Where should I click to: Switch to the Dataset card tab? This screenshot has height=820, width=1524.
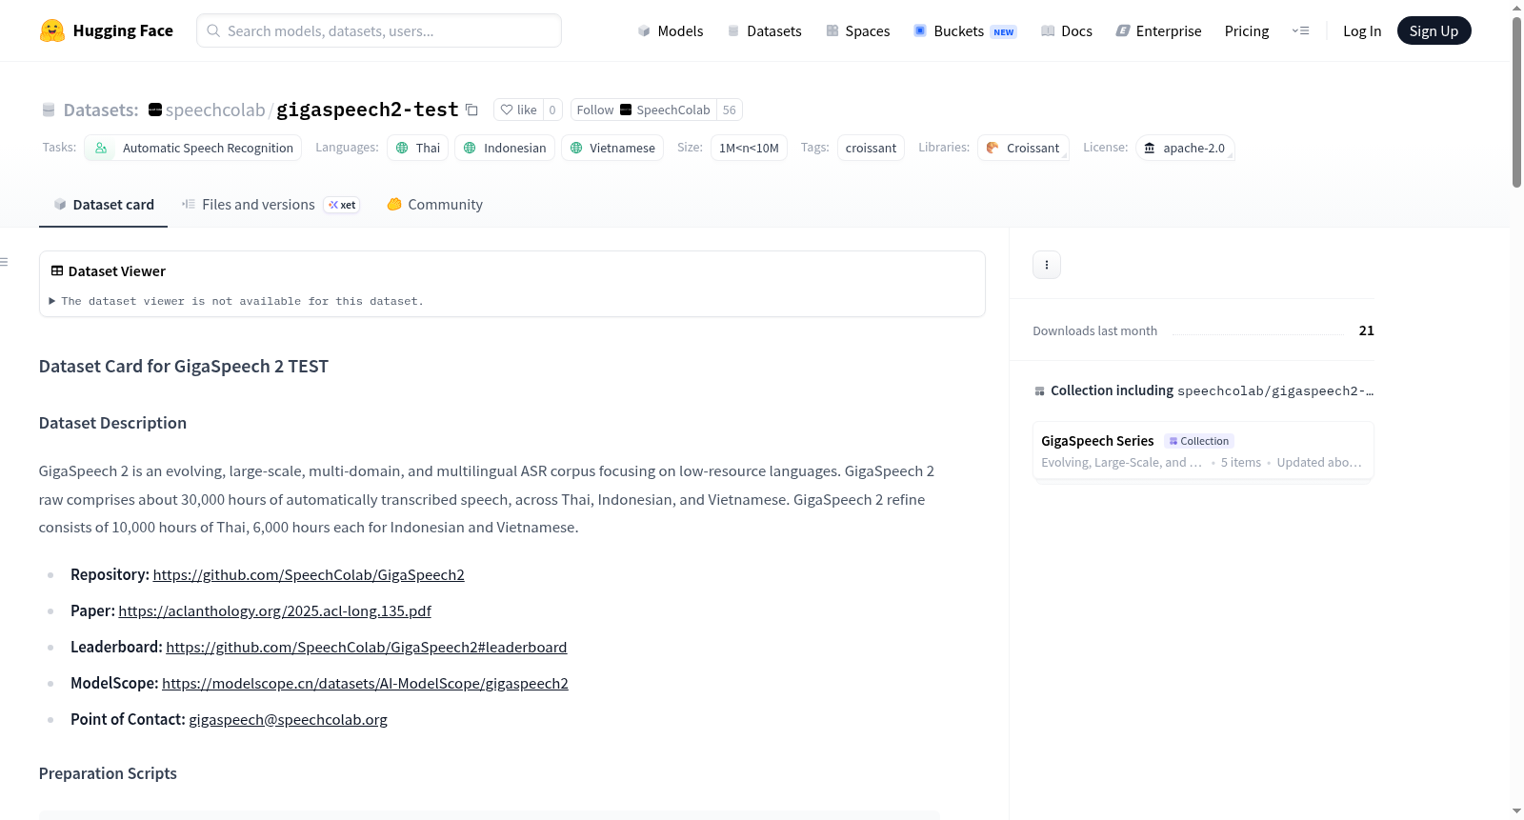click(x=104, y=205)
